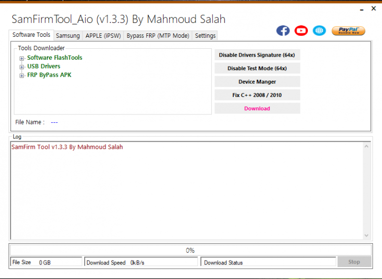The image size is (382, 279).
Task: Select FRP ByPass APK tree item
Action: (x=49, y=75)
